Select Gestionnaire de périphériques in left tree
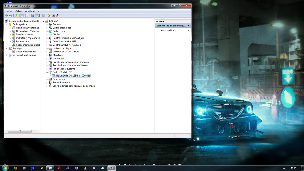 pyautogui.click(x=28, y=45)
